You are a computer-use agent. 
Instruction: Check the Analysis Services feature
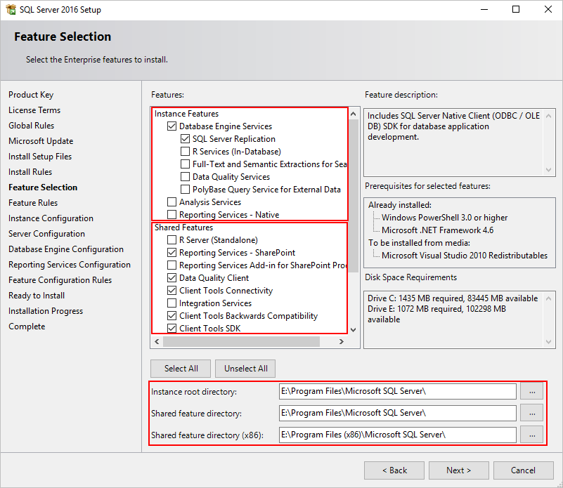click(x=172, y=202)
